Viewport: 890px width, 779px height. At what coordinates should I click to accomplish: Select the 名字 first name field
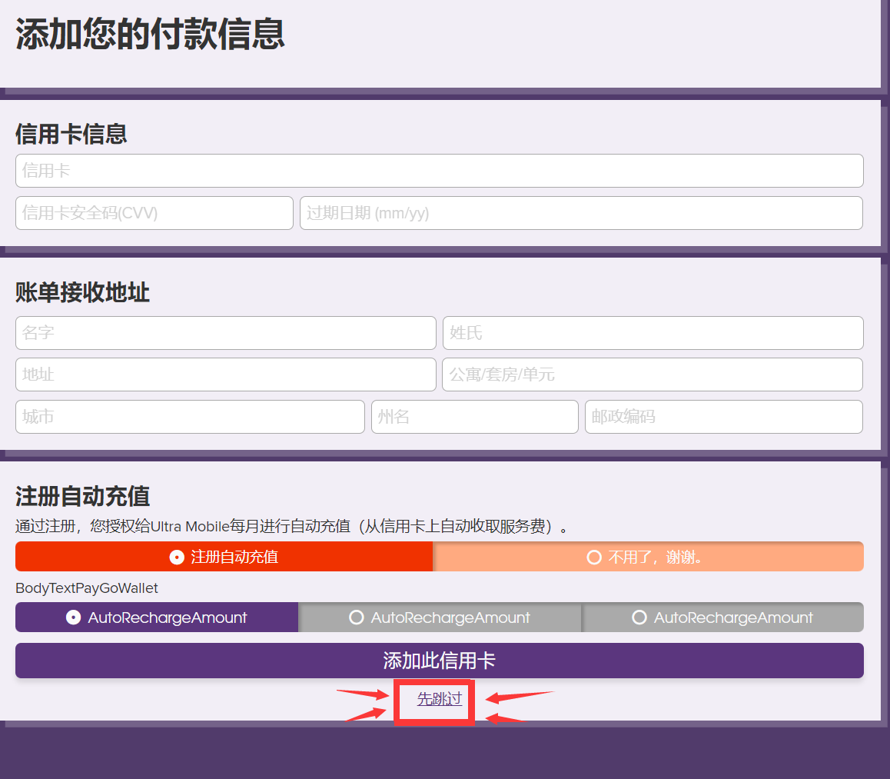(x=225, y=333)
